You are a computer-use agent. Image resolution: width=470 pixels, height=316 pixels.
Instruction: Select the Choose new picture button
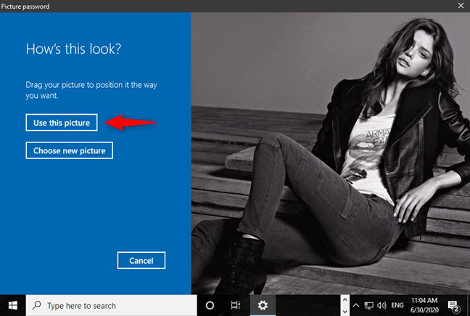click(69, 150)
